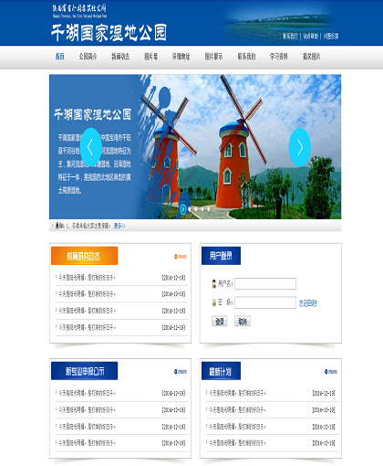The height and width of the screenshot is (466, 383).
Task: Click the user avatar icon beside 用户名
Action: point(213,284)
